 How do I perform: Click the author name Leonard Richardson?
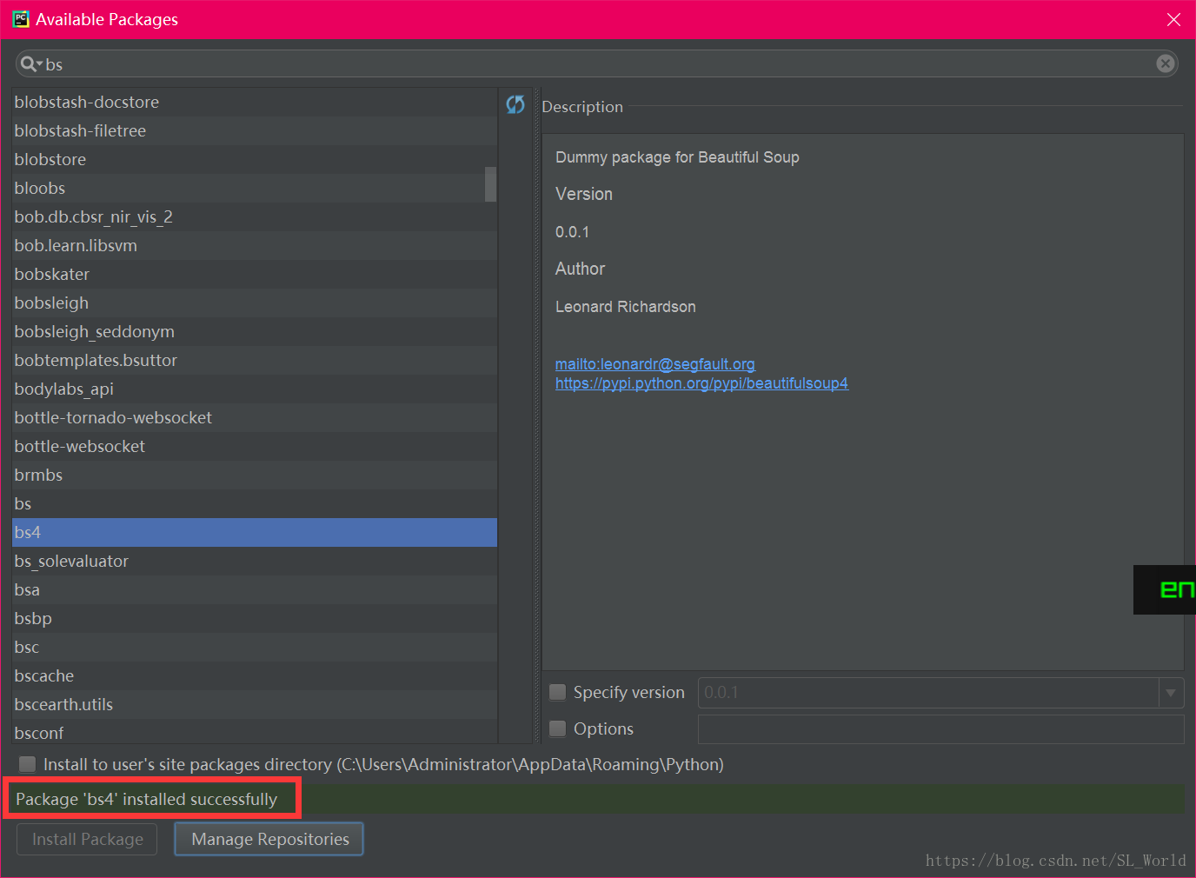coord(626,307)
